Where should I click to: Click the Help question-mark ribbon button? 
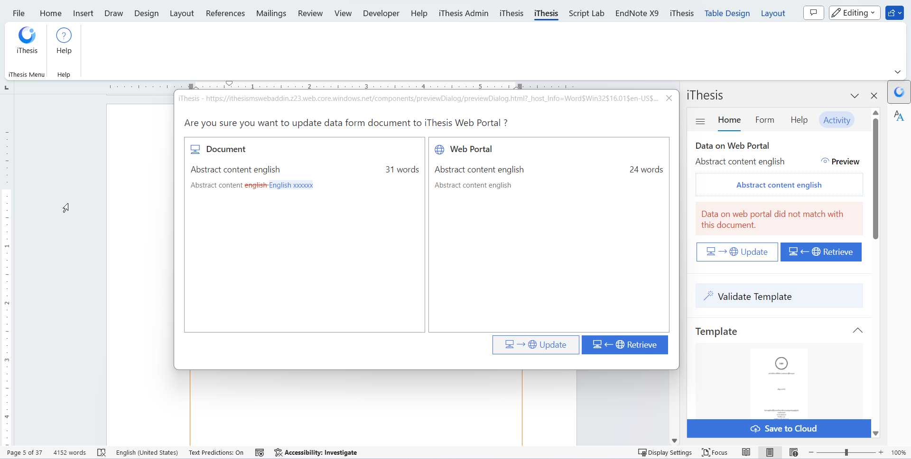click(x=64, y=41)
